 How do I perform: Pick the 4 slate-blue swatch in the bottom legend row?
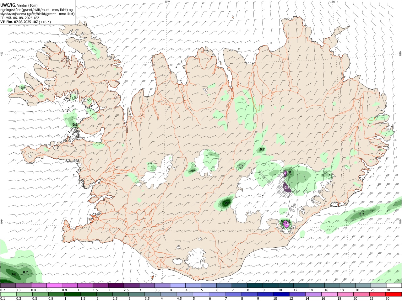click(x=169, y=294)
